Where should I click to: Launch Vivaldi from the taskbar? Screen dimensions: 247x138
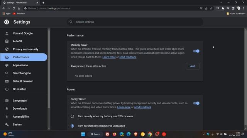pyautogui.click(x=107, y=134)
